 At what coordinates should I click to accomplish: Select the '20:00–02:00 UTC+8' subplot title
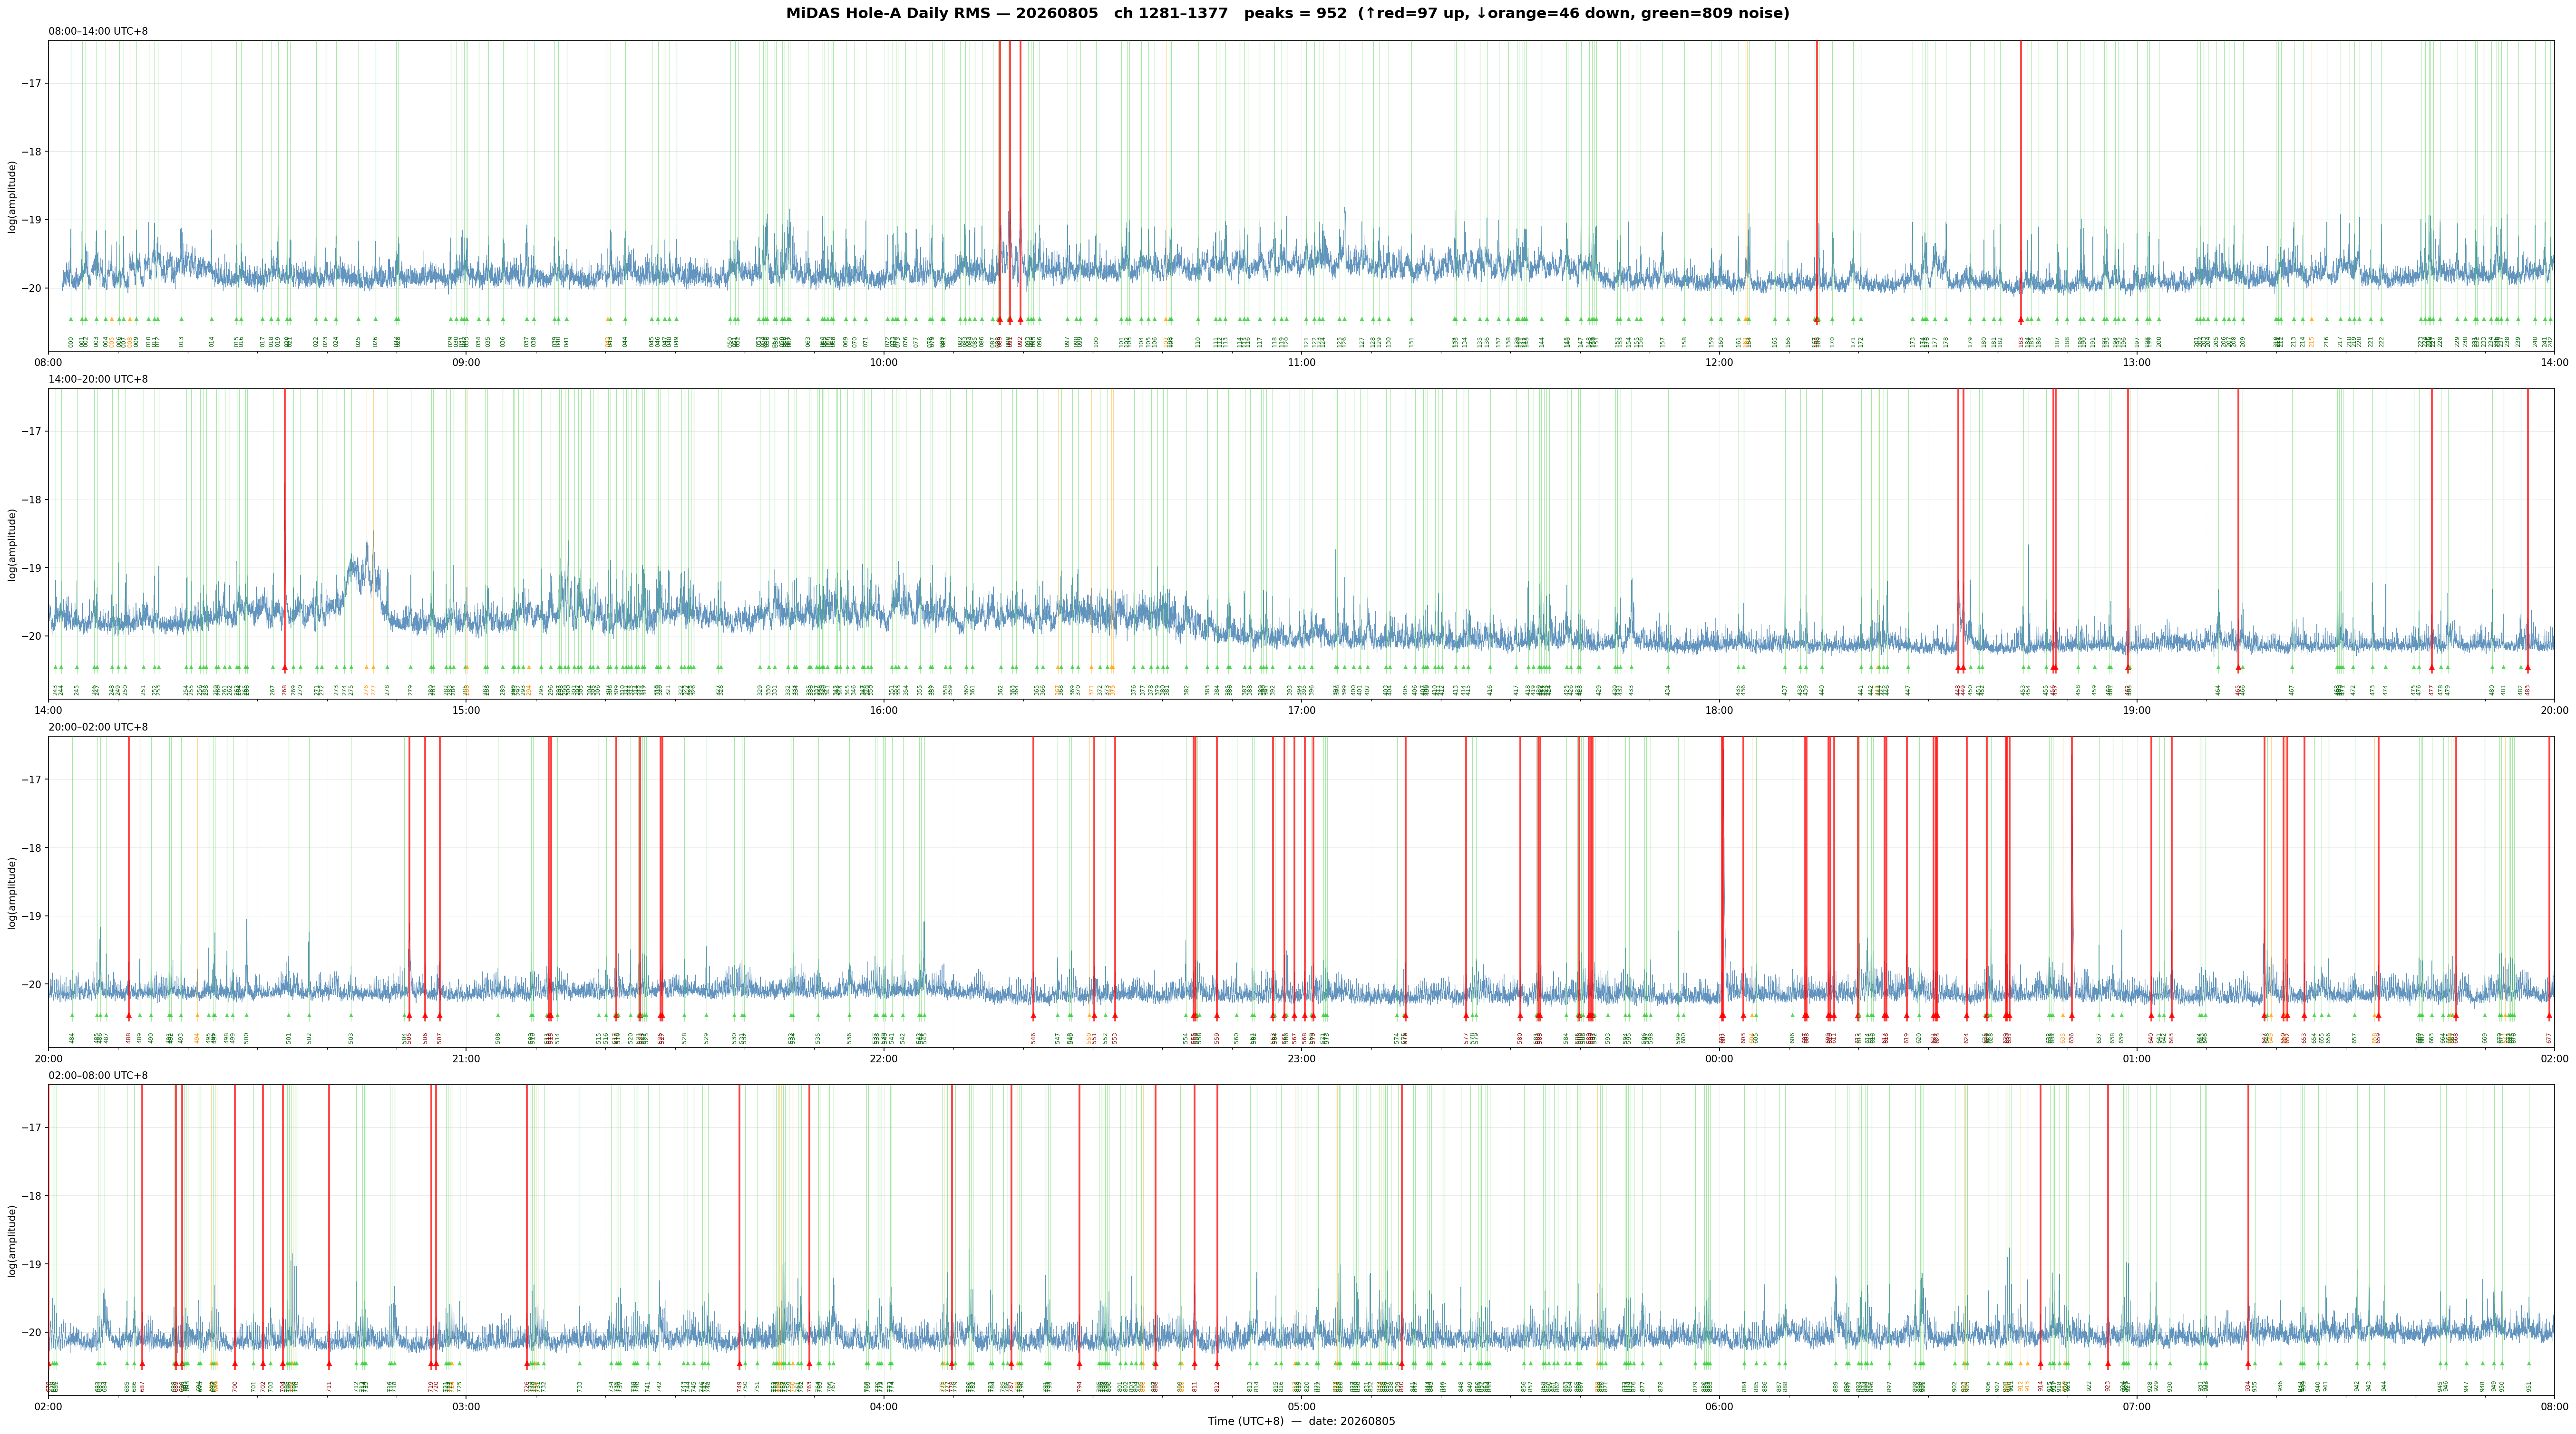coord(98,728)
